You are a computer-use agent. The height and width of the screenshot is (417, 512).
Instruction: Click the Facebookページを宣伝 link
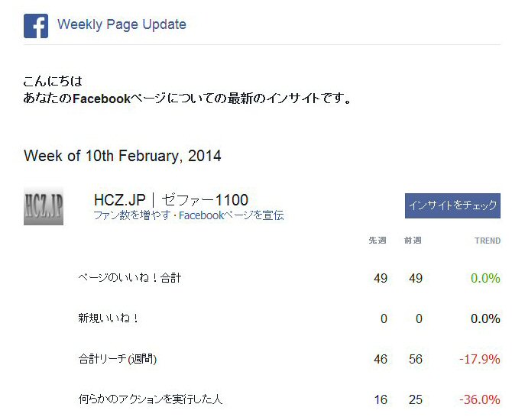(232, 215)
